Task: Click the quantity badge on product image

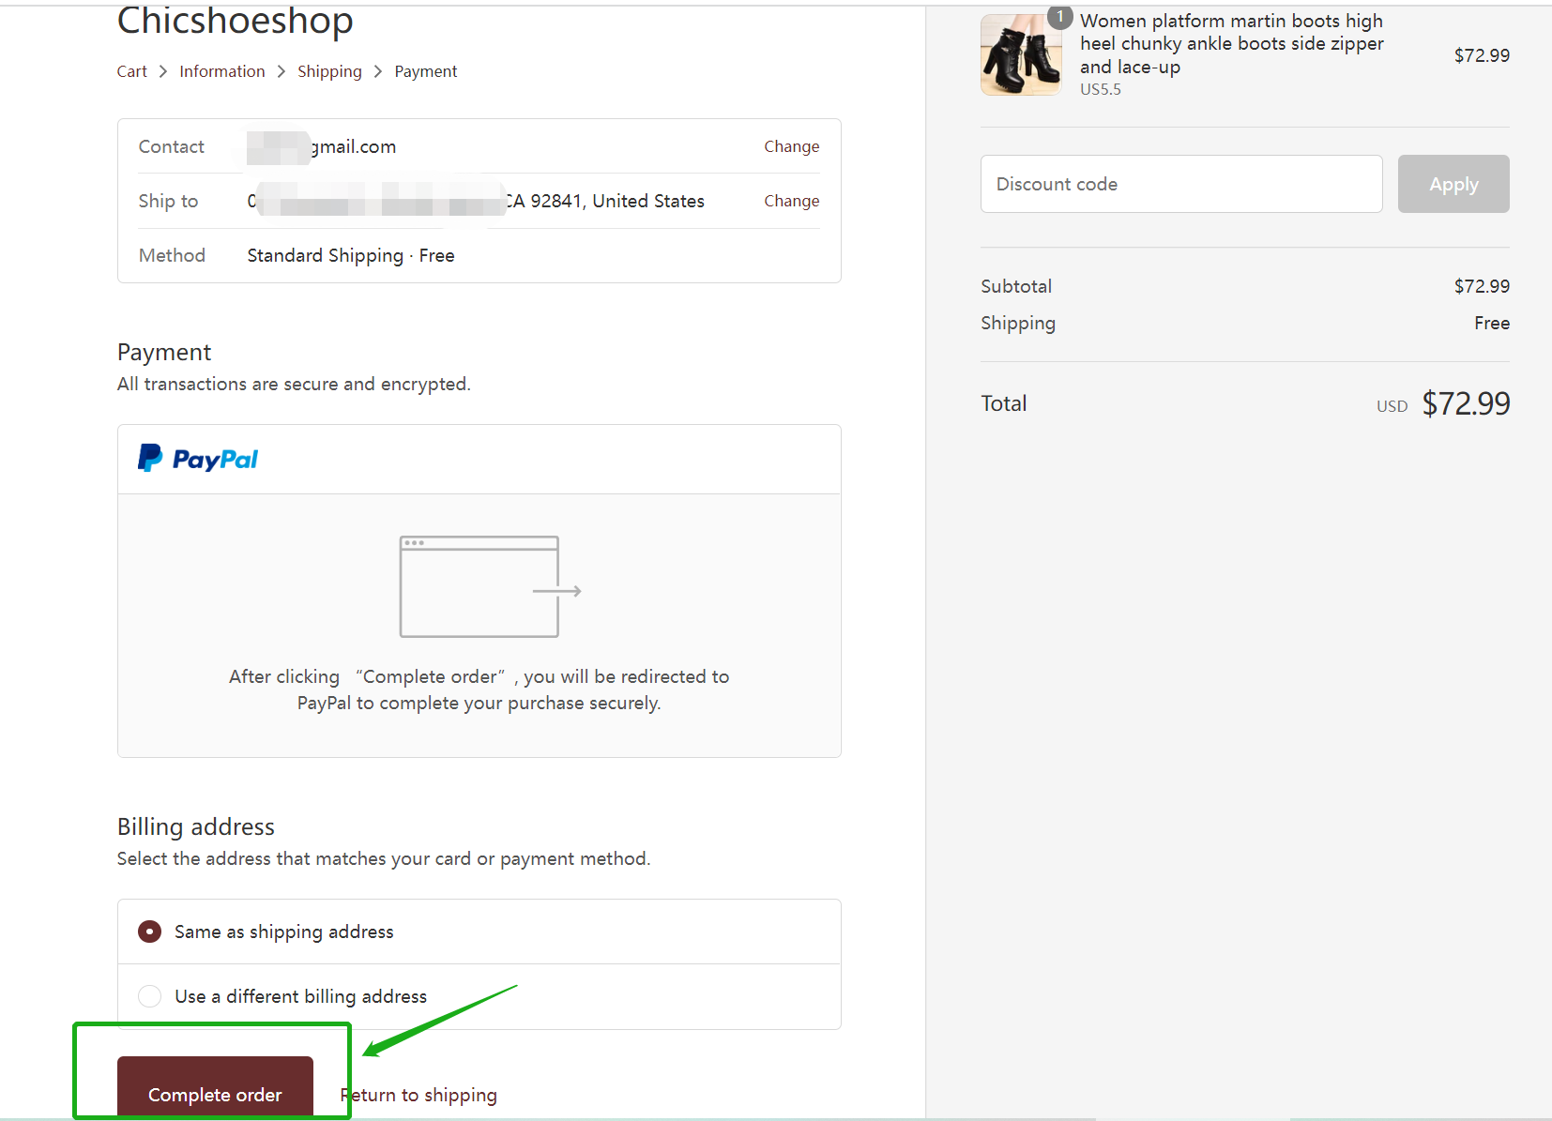Action: pyautogui.click(x=1060, y=17)
